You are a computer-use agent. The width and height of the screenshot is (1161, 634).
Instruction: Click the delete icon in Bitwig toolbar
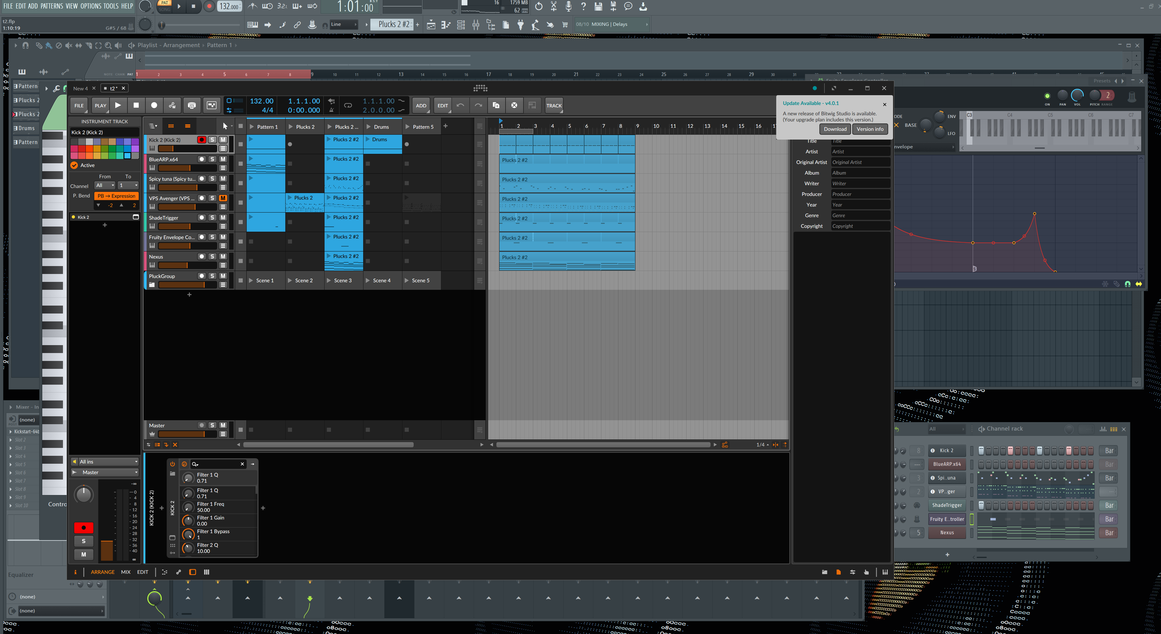coord(514,106)
